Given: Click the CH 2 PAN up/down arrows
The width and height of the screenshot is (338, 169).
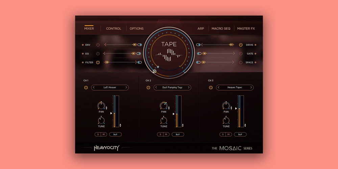Looking at the screenshot, I should tap(169, 108).
